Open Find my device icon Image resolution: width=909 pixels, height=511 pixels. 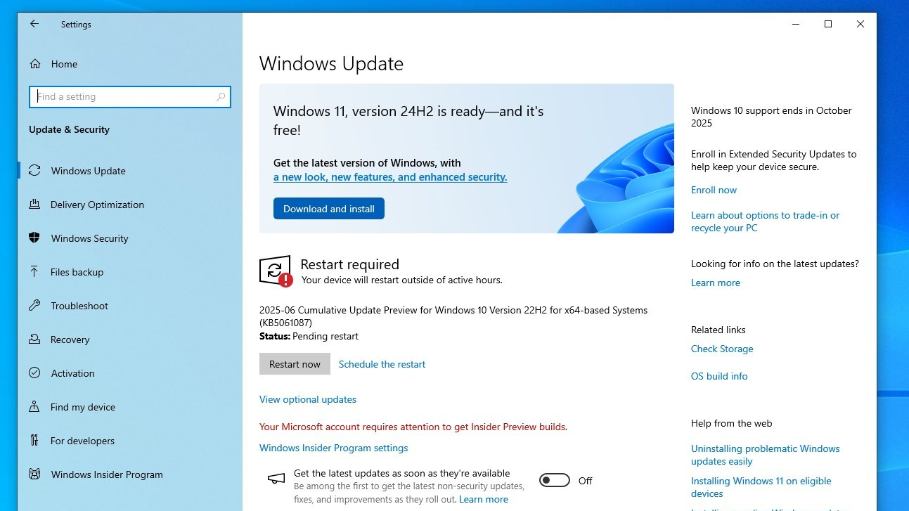pos(34,407)
